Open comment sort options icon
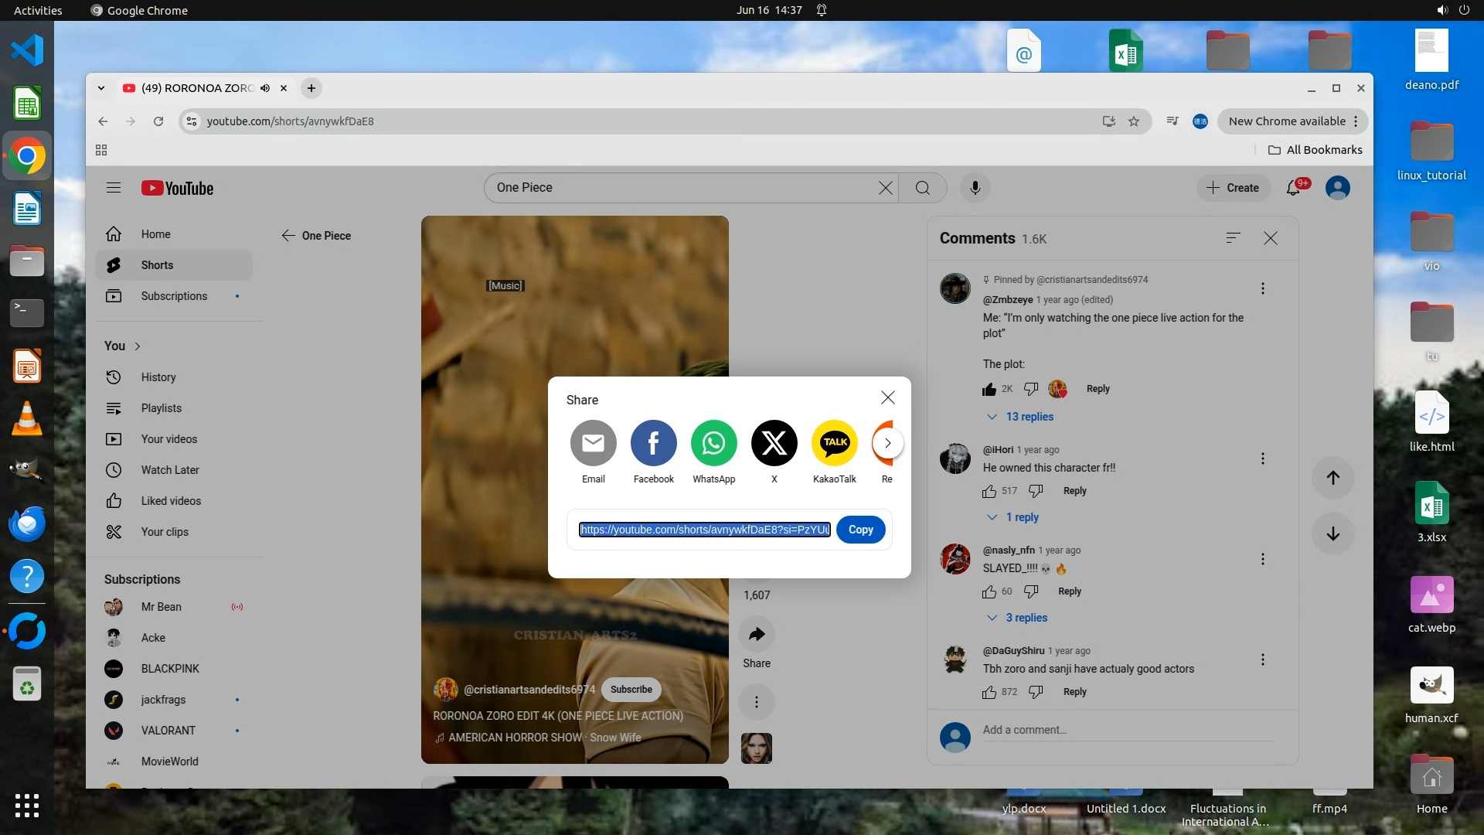1484x835 pixels. [1233, 238]
